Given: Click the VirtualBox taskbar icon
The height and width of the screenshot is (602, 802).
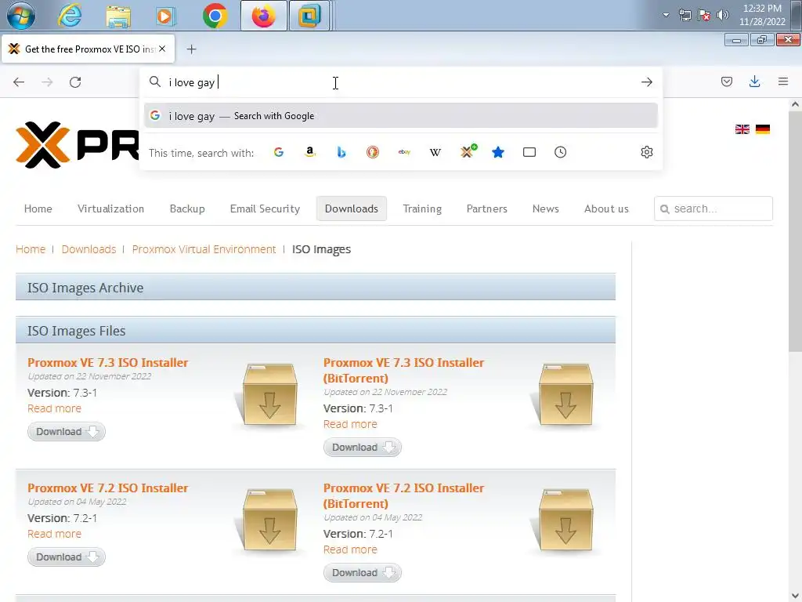Looking at the screenshot, I should tap(309, 16).
